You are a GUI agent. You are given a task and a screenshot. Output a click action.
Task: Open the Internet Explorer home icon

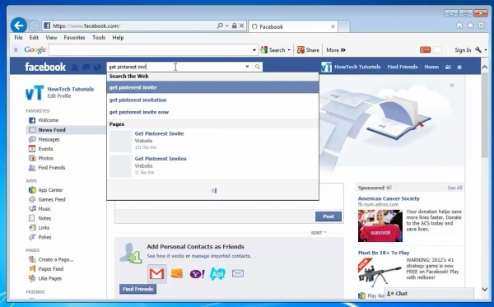click(x=459, y=26)
